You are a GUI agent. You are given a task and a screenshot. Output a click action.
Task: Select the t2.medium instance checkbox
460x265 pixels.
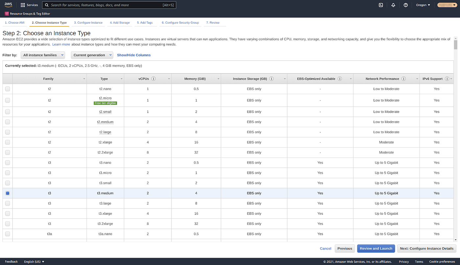(8, 122)
